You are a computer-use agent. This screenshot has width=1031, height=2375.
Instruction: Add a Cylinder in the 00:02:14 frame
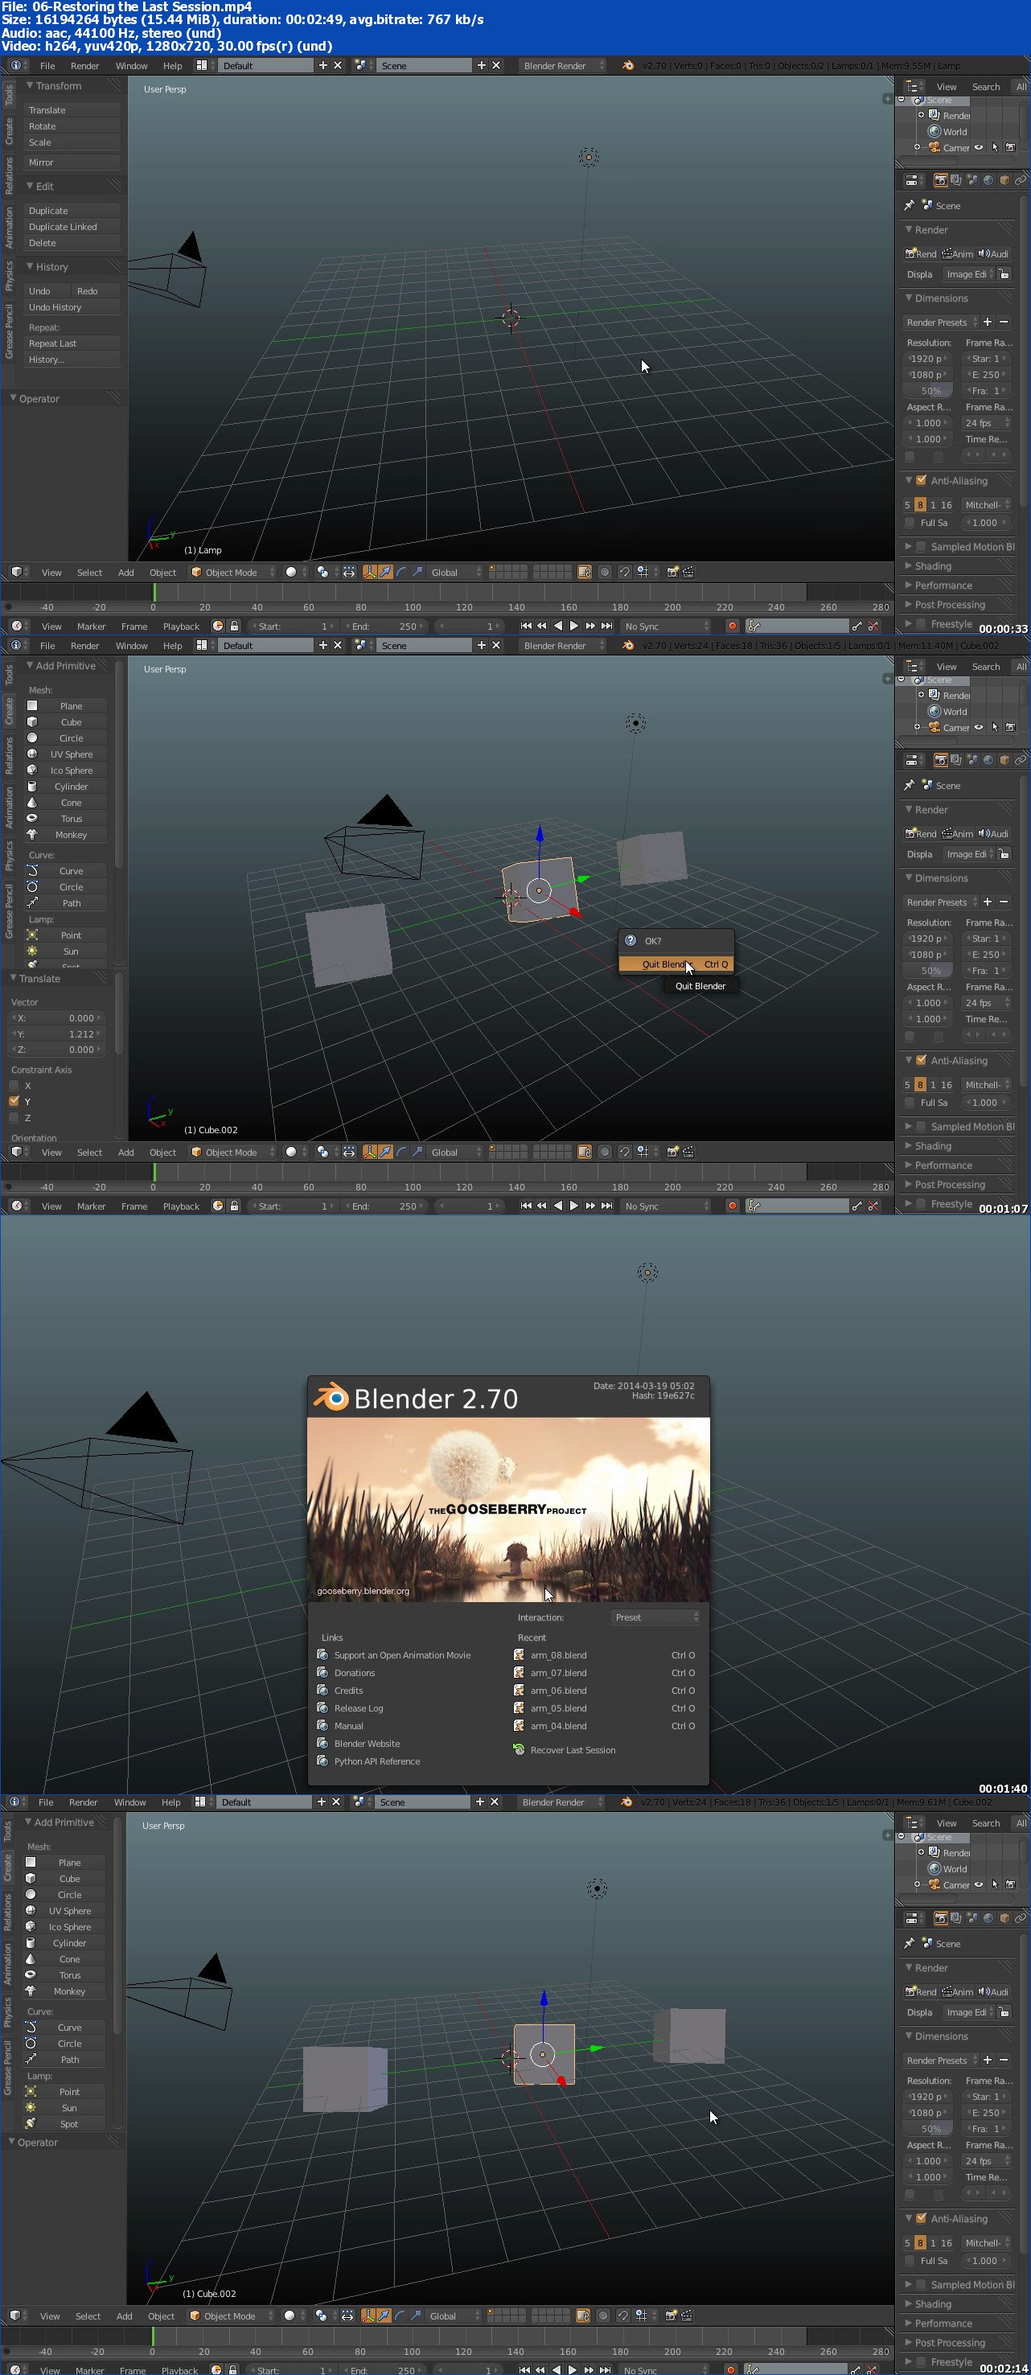64,1944
